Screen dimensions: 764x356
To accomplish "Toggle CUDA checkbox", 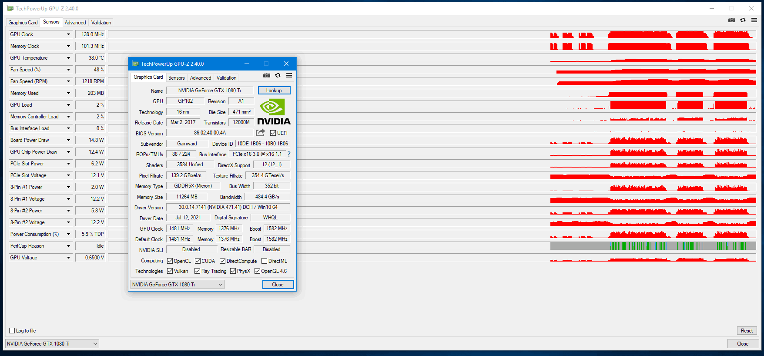I will [x=198, y=261].
